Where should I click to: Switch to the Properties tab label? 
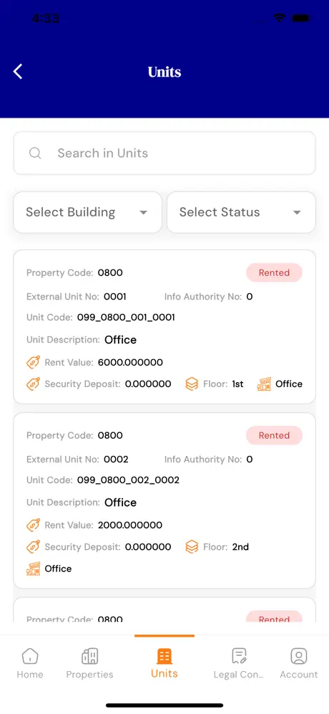89,675
